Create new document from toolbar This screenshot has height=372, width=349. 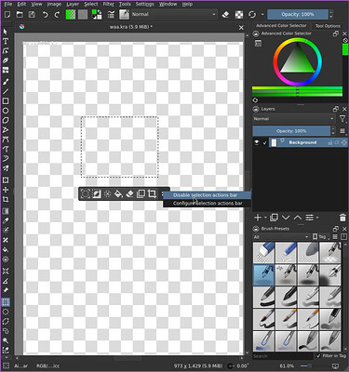[7, 14]
